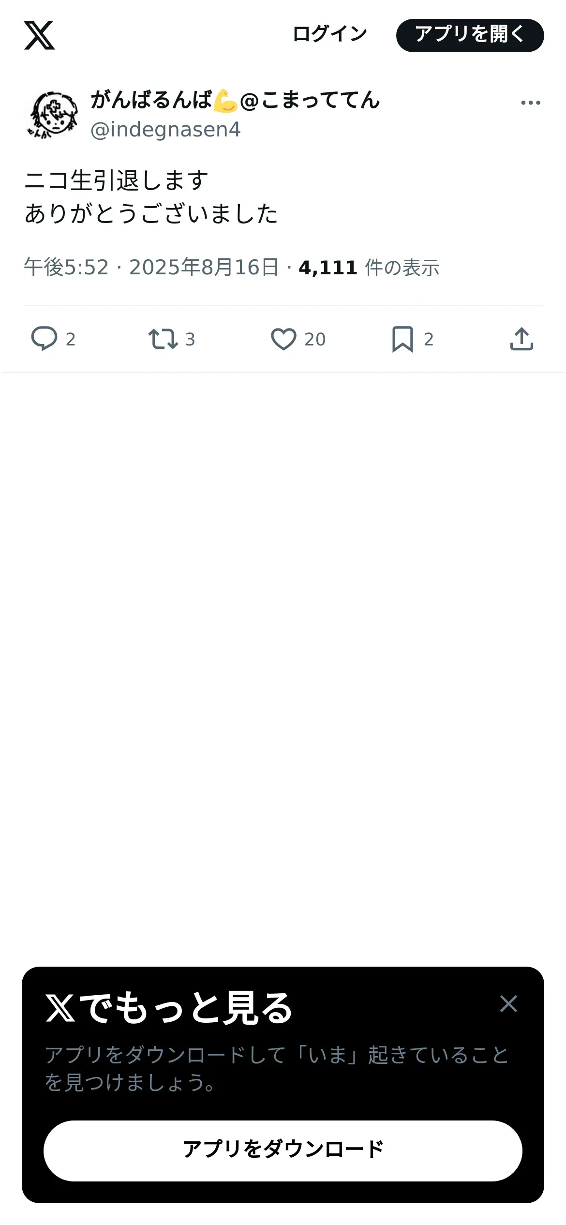Click the post text ニコ生引退します
This screenshot has width=566, height=1225.
point(116,180)
